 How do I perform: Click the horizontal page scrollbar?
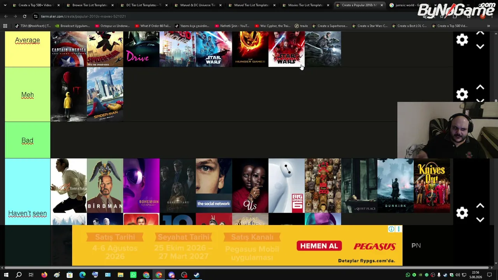click(x=246, y=268)
